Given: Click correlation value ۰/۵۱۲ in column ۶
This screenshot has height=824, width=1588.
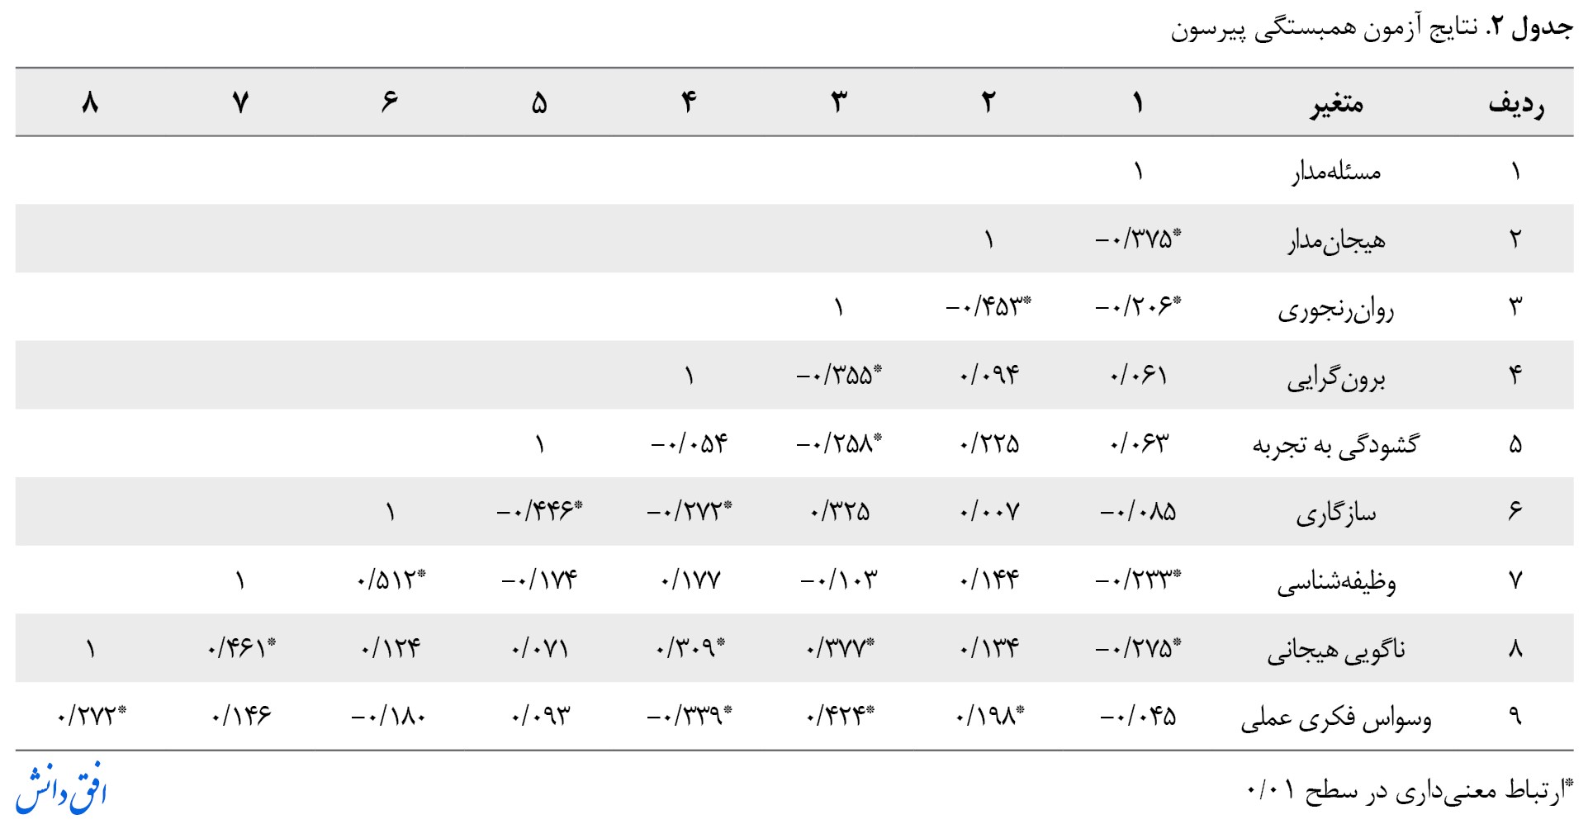Looking at the screenshot, I should click(x=391, y=580).
